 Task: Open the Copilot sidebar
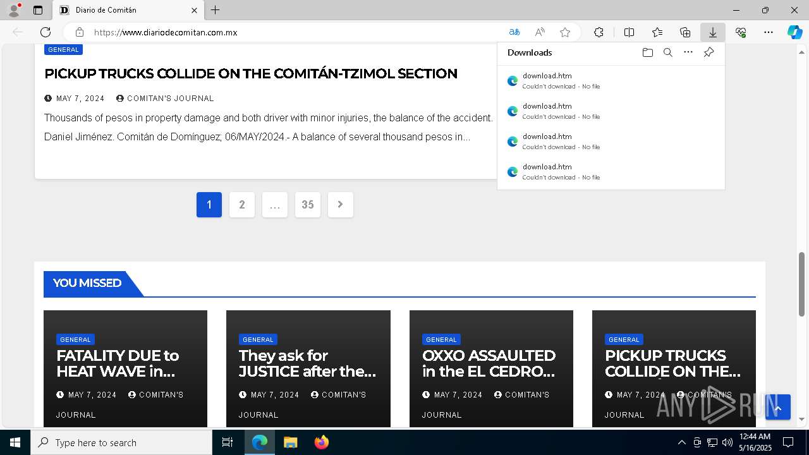pos(794,32)
